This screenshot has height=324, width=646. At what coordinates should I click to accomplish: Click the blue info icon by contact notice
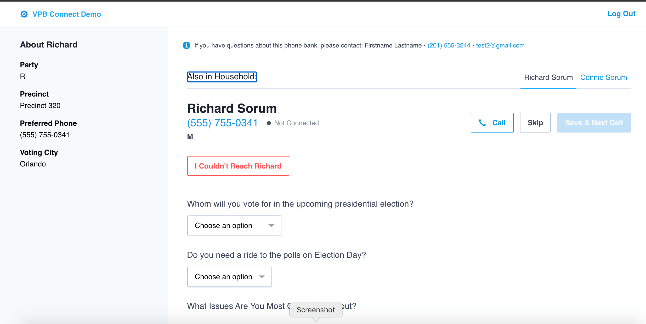(x=186, y=45)
